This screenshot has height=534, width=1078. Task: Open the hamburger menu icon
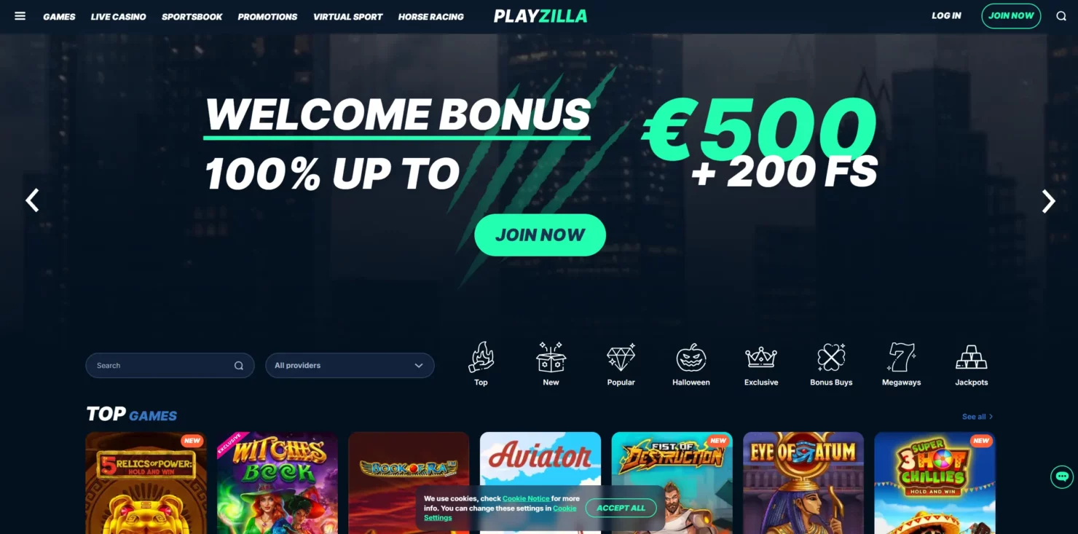[20, 16]
